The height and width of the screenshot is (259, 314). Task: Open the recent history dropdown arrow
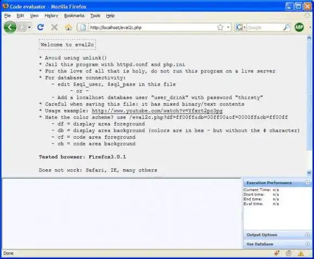(29, 27)
